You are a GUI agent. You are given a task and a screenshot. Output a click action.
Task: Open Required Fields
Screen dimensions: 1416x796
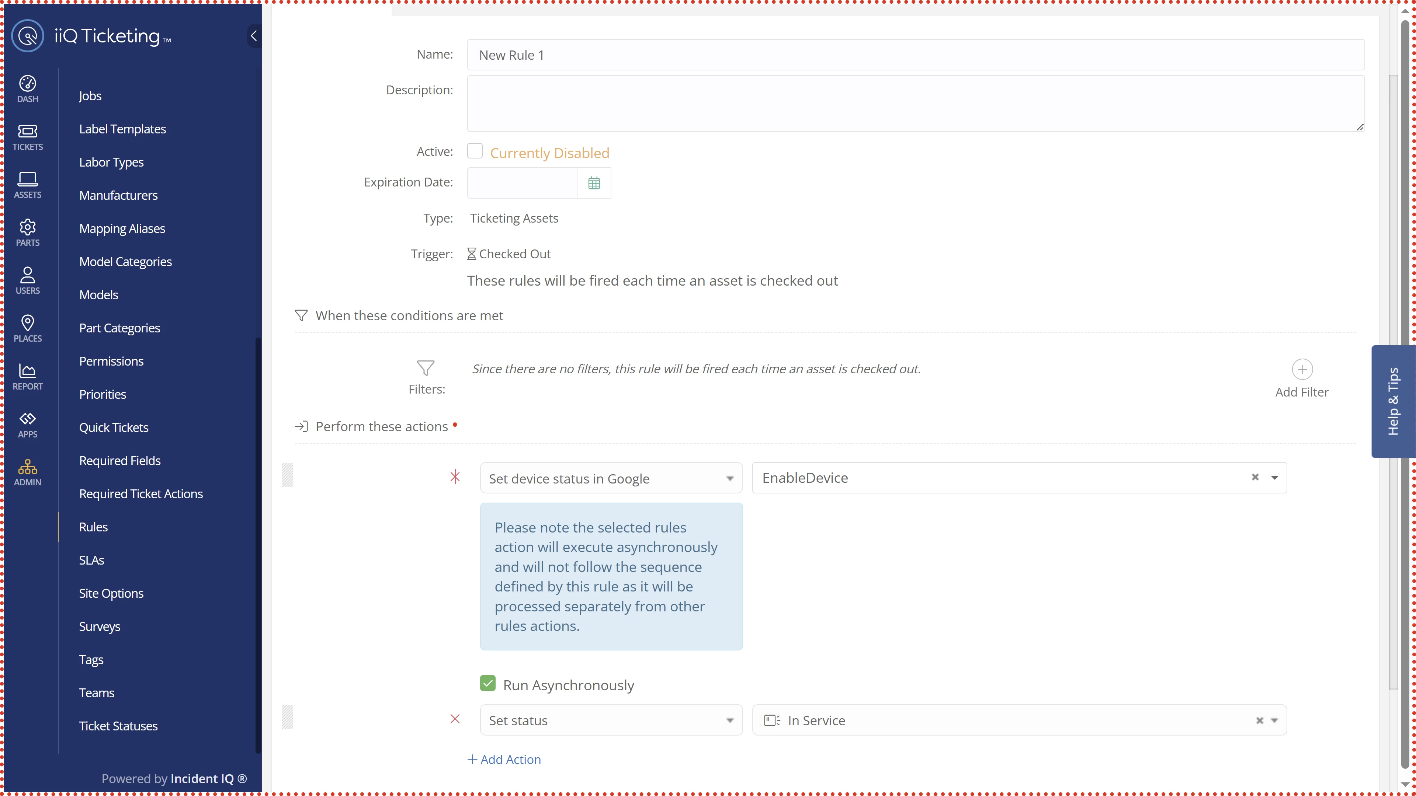click(120, 460)
